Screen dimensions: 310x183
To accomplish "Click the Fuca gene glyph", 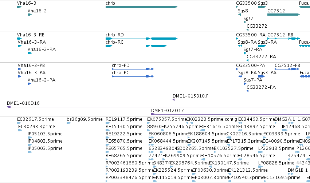I will (x=305, y=7).
